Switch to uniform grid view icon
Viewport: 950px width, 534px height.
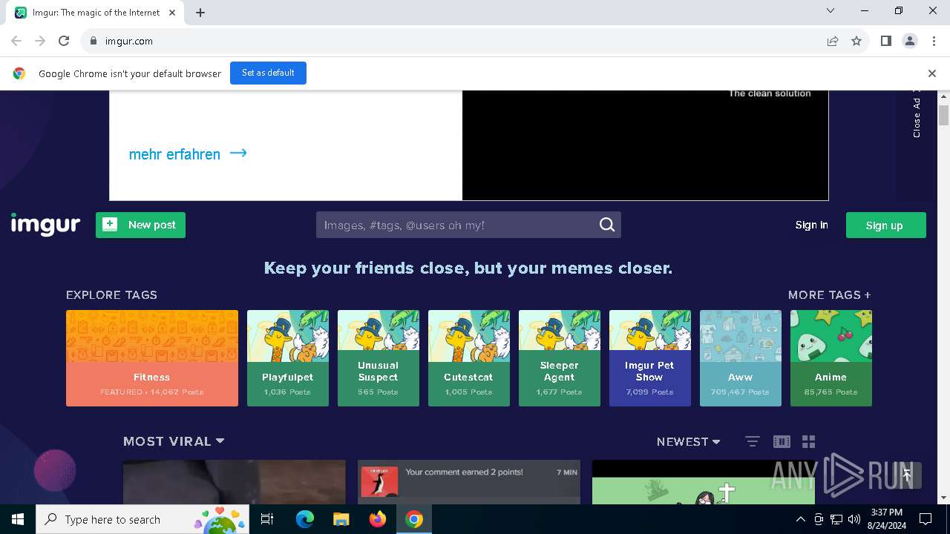[x=809, y=441]
